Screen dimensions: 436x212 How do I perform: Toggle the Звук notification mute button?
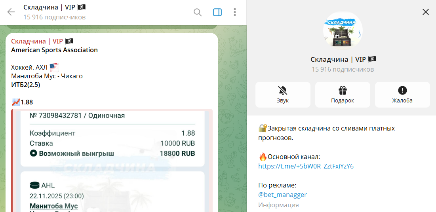click(282, 95)
